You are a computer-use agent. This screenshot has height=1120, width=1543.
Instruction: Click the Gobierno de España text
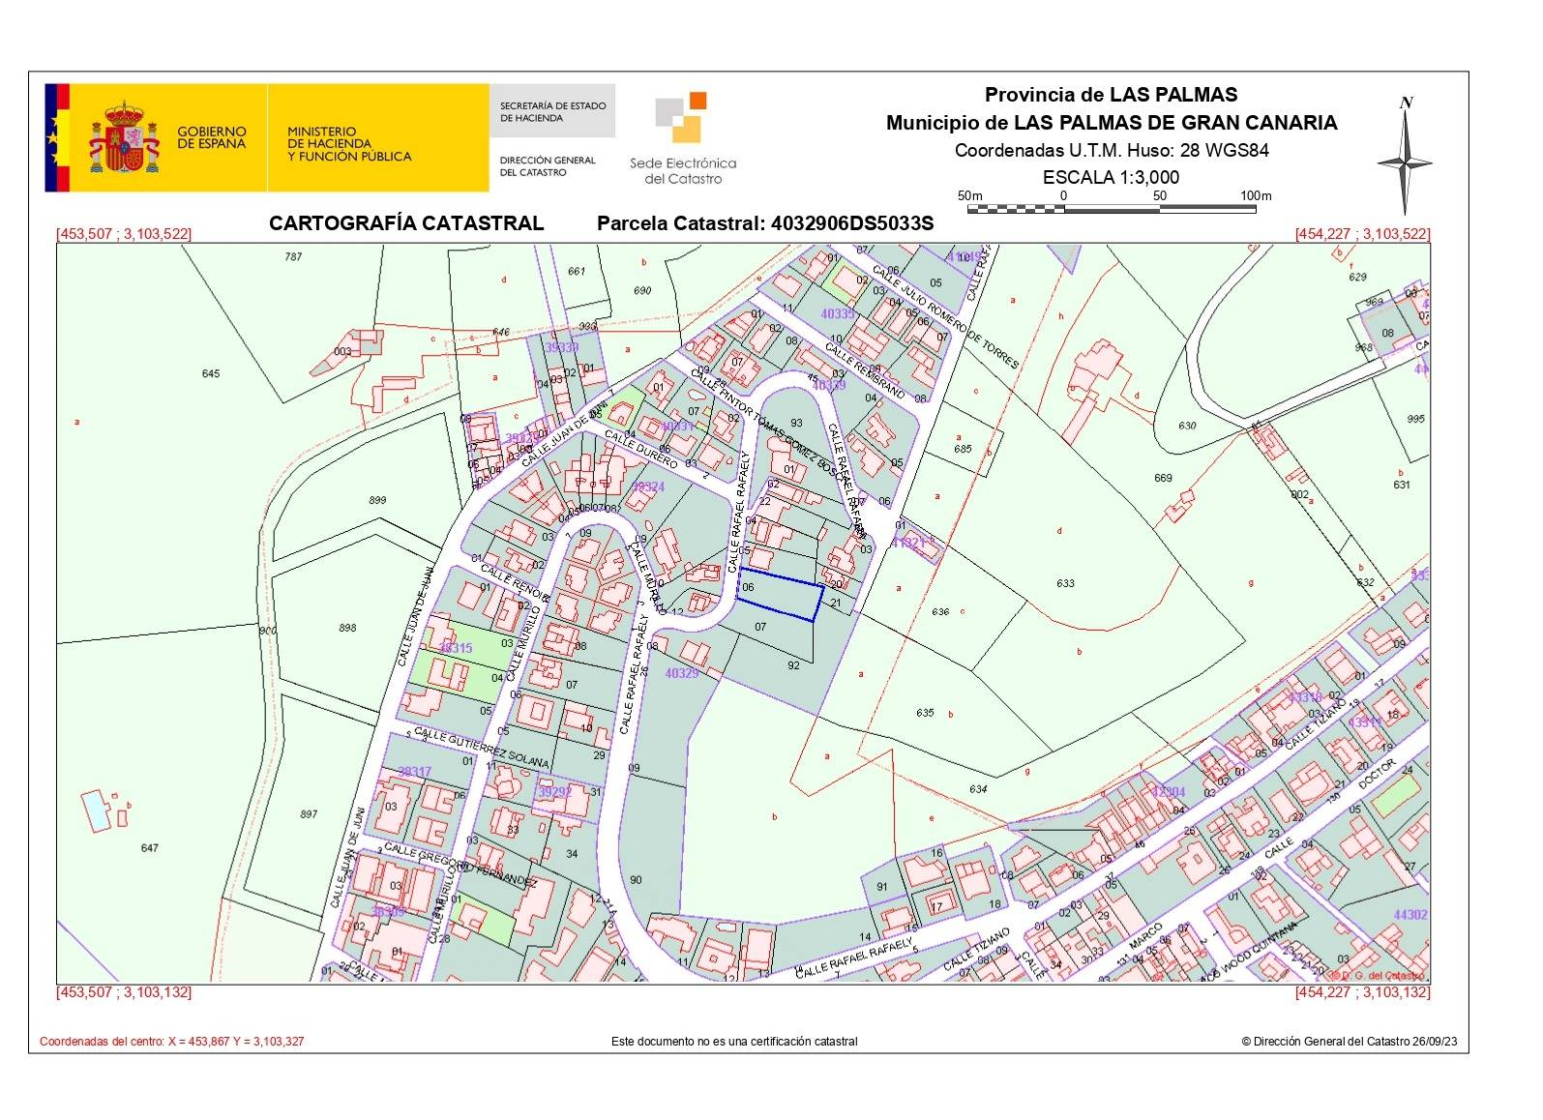click(x=211, y=137)
